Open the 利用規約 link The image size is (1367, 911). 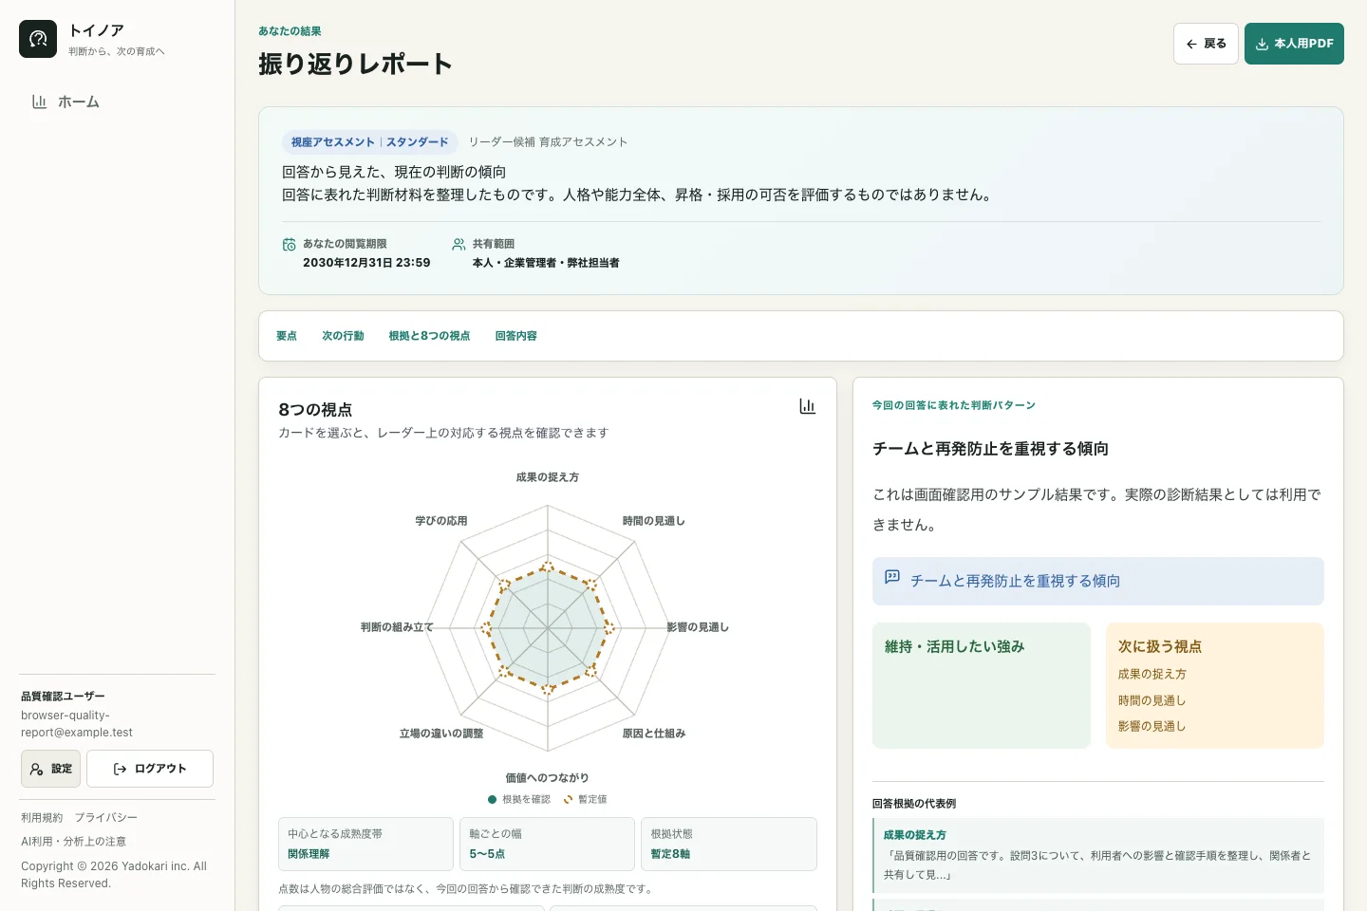pyautogui.click(x=42, y=818)
